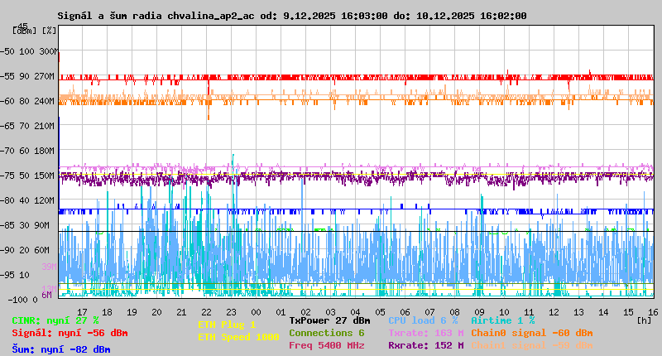Click the Chain0 signal -60 dBm label
Image resolution: width=662 pixels, height=356 pixels.
coord(532,333)
